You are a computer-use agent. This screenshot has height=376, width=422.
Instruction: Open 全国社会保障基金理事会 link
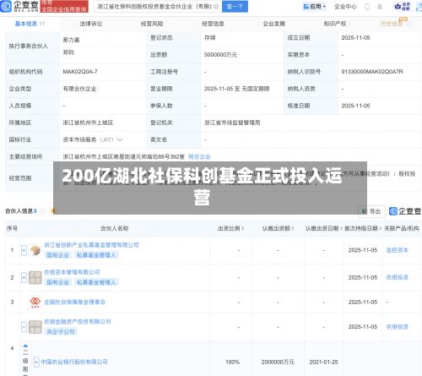75,302
